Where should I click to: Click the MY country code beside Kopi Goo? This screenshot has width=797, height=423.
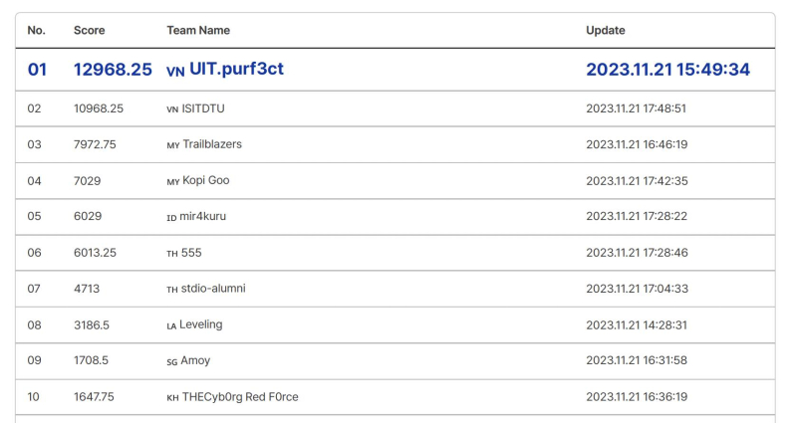click(x=173, y=182)
